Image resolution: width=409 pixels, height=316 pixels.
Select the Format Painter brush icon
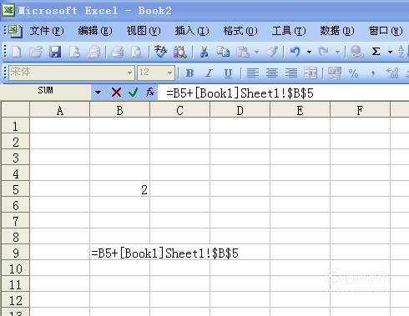coord(272,52)
